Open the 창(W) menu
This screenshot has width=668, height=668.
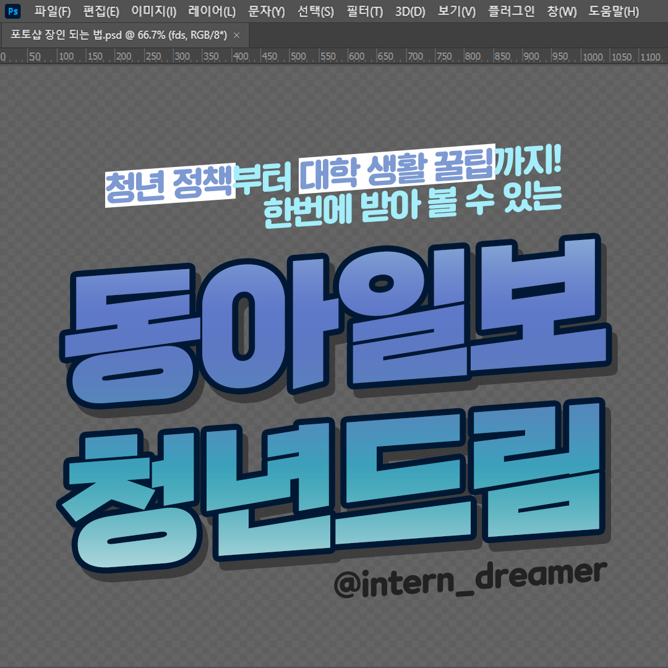pos(562,12)
